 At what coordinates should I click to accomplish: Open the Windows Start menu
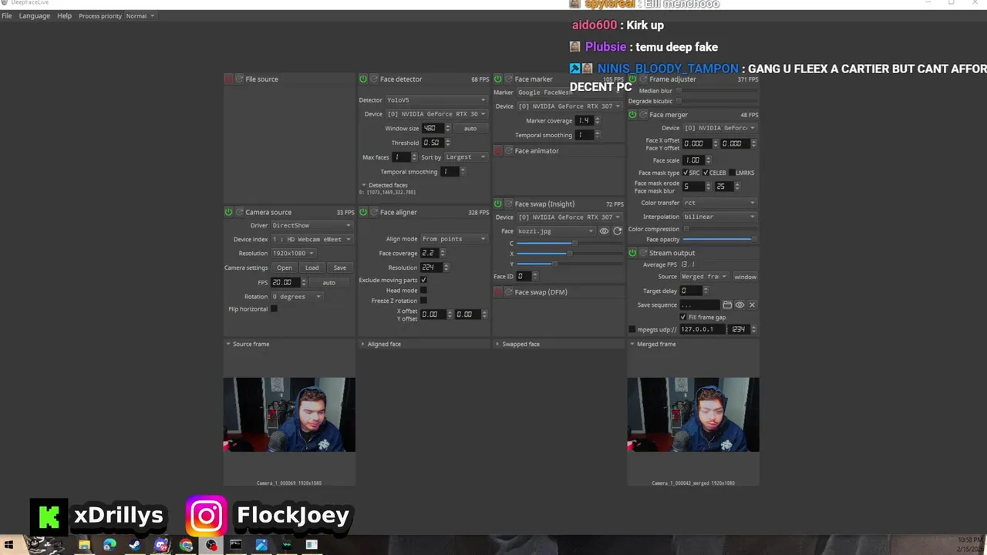pyautogui.click(x=8, y=545)
